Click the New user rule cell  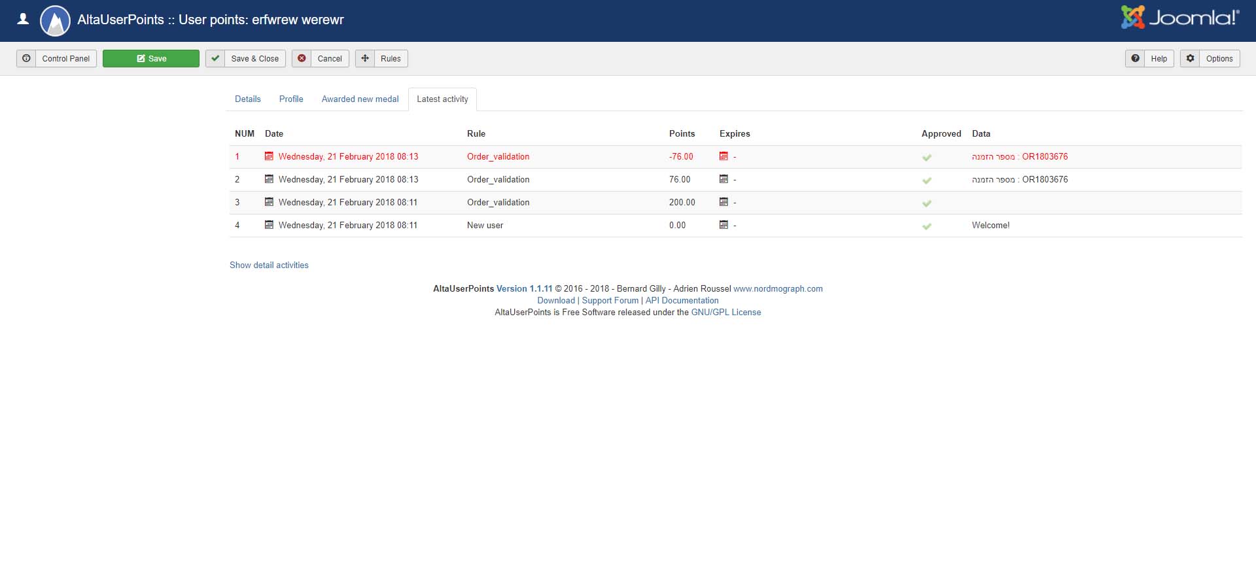485,225
